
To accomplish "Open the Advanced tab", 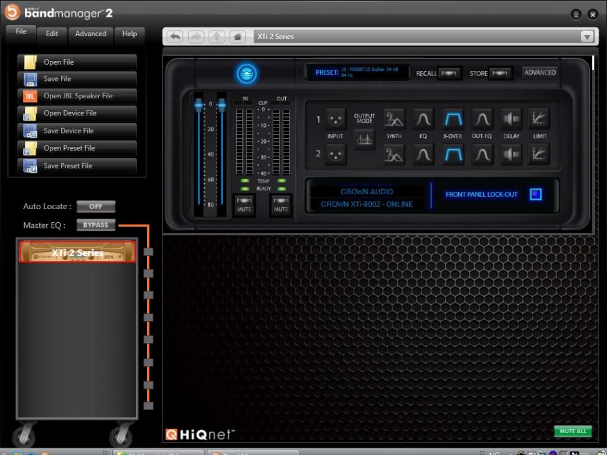I will (91, 34).
